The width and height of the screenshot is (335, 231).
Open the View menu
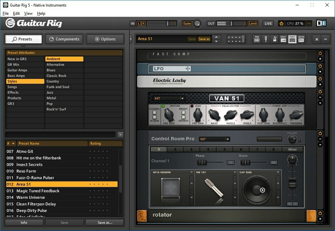(28, 13)
